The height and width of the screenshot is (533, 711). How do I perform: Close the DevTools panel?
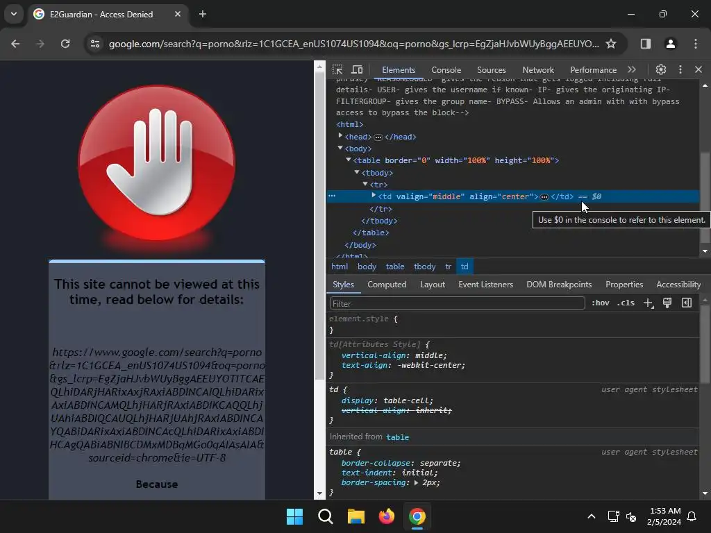(x=699, y=69)
